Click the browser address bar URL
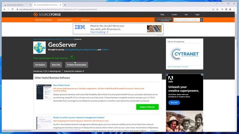The image size is (239, 134). click(x=58, y=9)
